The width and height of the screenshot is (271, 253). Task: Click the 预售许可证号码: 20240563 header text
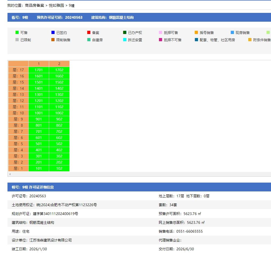[x=60, y=17]
